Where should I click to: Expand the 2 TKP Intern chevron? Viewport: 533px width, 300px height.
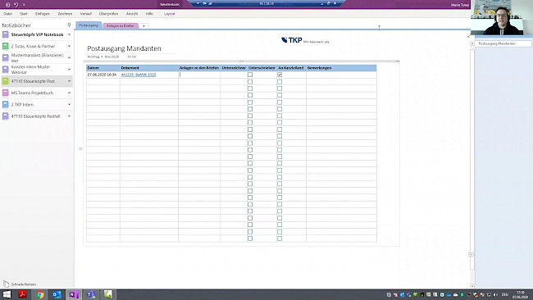pyautogui.click(x=69, y=104)
